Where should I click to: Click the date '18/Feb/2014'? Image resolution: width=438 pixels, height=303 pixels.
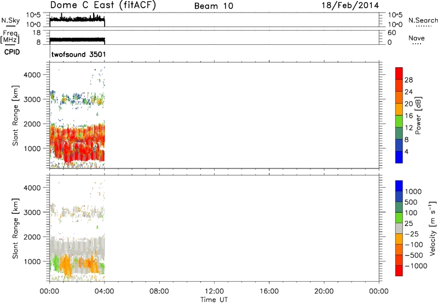[350, 5]
